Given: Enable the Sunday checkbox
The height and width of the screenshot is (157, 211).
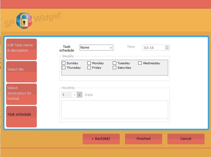Looking at the screenshot, I should coord(64,63).
